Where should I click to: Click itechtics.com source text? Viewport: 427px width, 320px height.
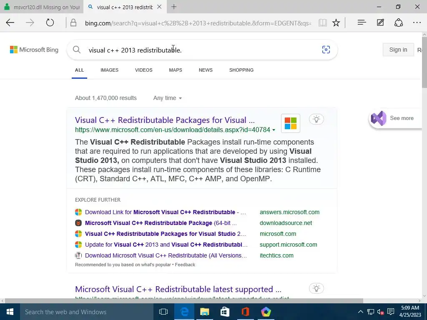click(x=276, y=256)
